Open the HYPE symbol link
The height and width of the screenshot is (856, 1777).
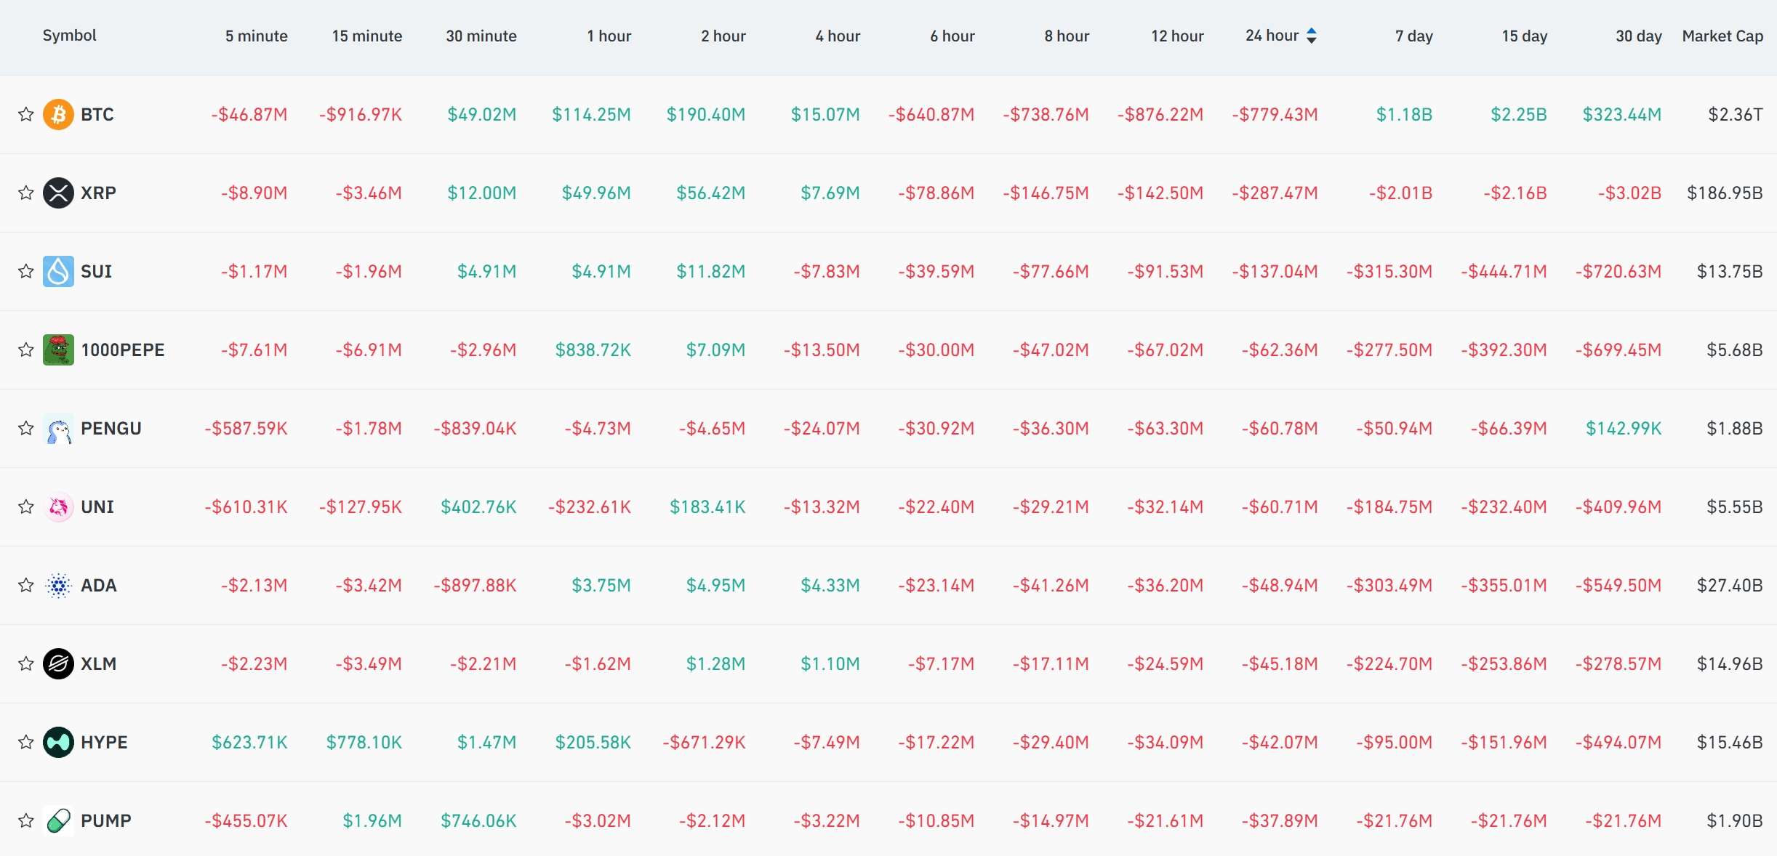(x=104, y=742)
